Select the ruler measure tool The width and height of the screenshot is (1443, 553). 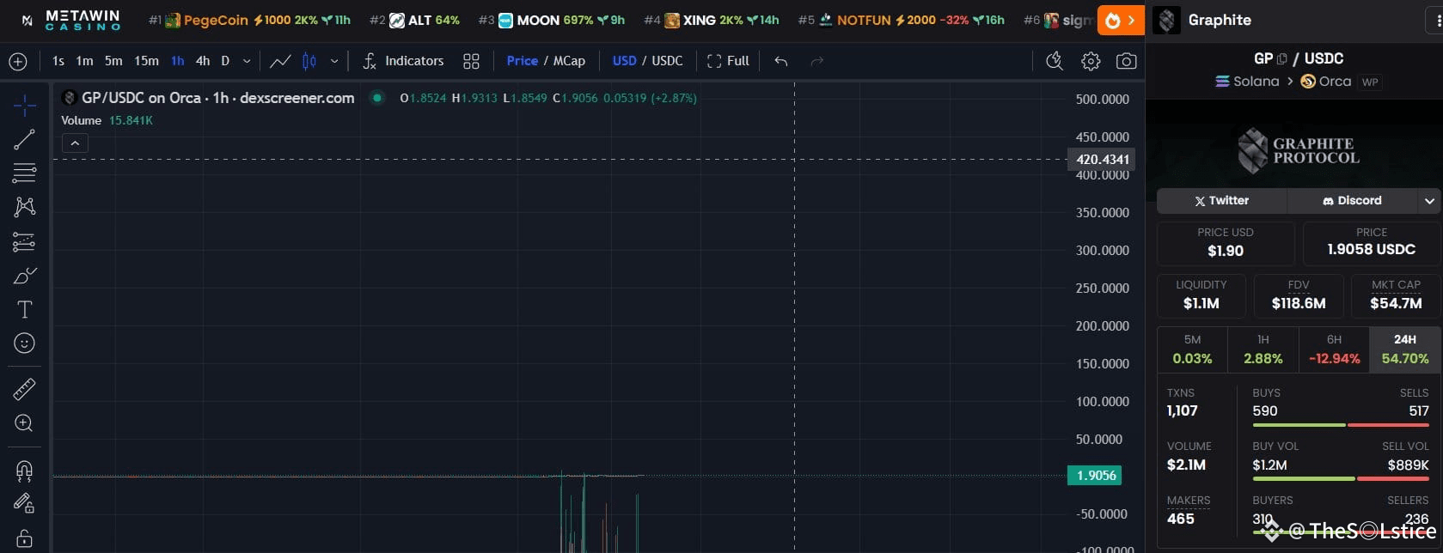(24, 389)
